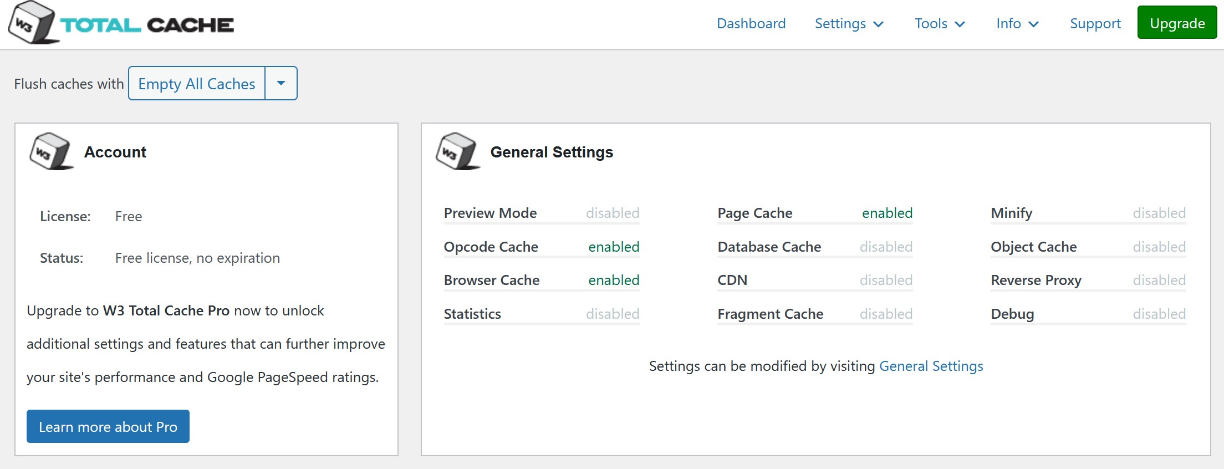1224x469 pixels.
Task: Click the Browser Cache label
Action: pyautogui.click(x=492, y=280)
